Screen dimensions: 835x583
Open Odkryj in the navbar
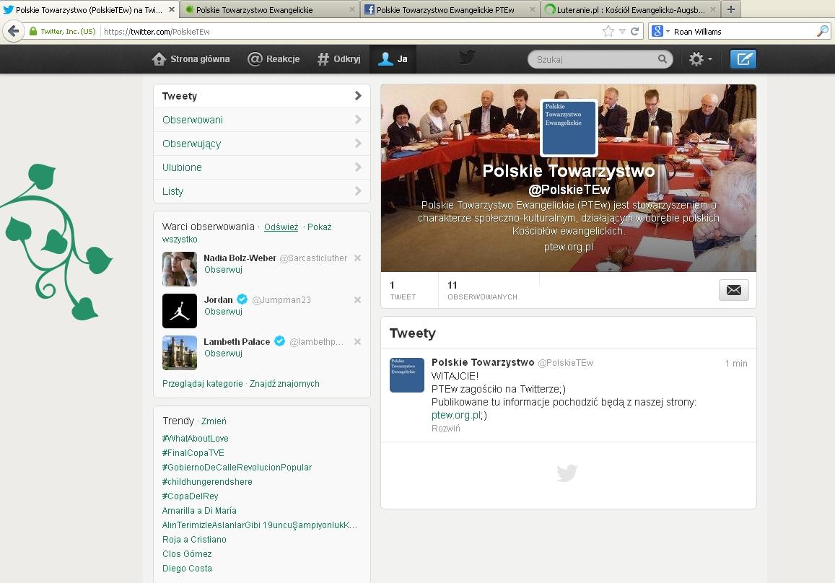coord(338,58)
